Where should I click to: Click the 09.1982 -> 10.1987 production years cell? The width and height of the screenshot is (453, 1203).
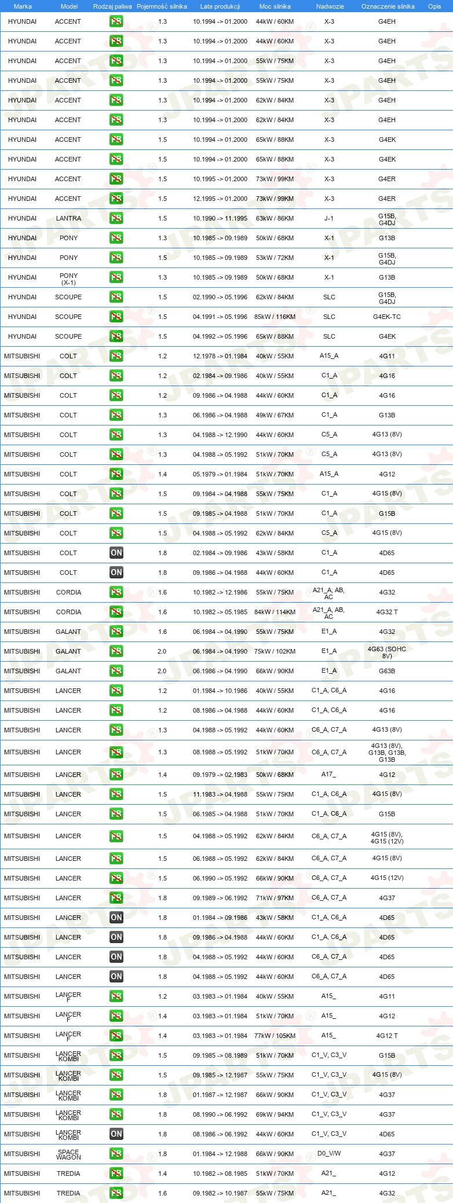pos(220,1193)
